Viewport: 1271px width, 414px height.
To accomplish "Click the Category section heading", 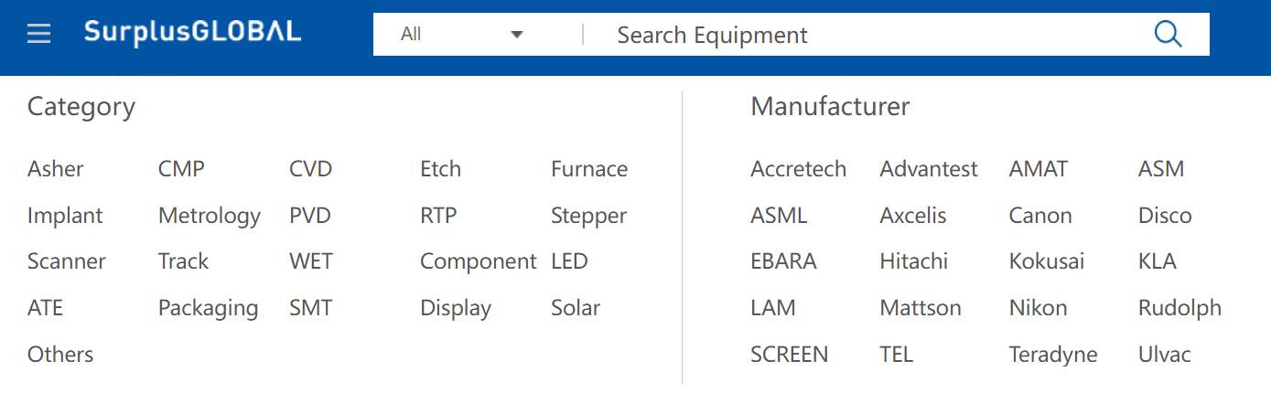I will [x=81, y=107].
